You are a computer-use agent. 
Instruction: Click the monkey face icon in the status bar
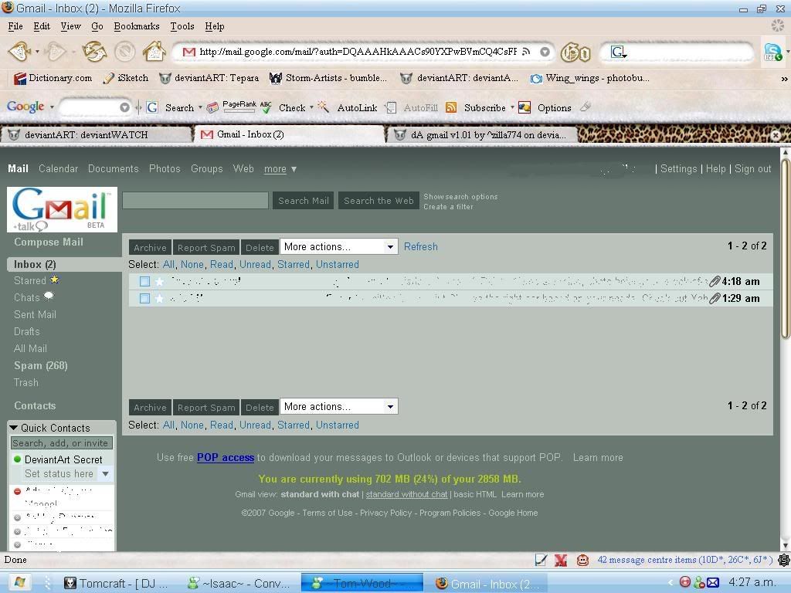[582, 560]
